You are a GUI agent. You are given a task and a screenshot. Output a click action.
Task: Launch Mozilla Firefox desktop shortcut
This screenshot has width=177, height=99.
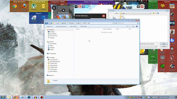coord(24,7)
